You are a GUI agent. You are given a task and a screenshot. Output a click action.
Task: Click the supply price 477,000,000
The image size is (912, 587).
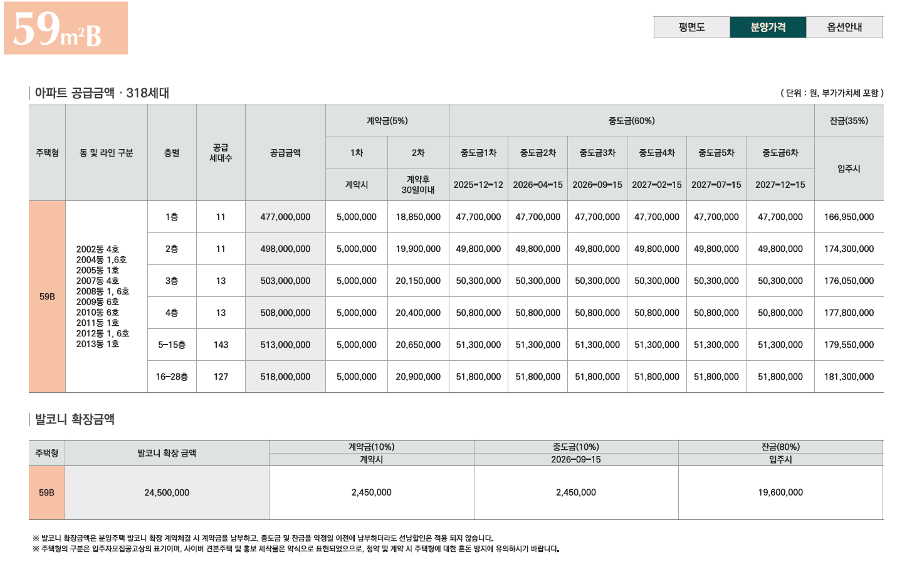[x=285, y=217]
